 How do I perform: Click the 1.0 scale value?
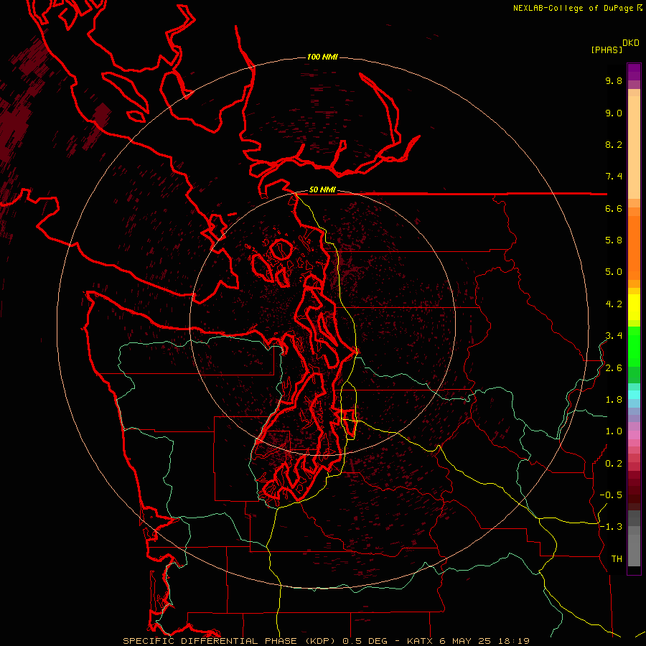click(614, 431)
